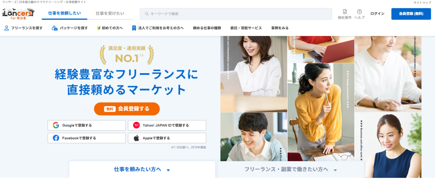Click the Lancers logo

[18, 14]
